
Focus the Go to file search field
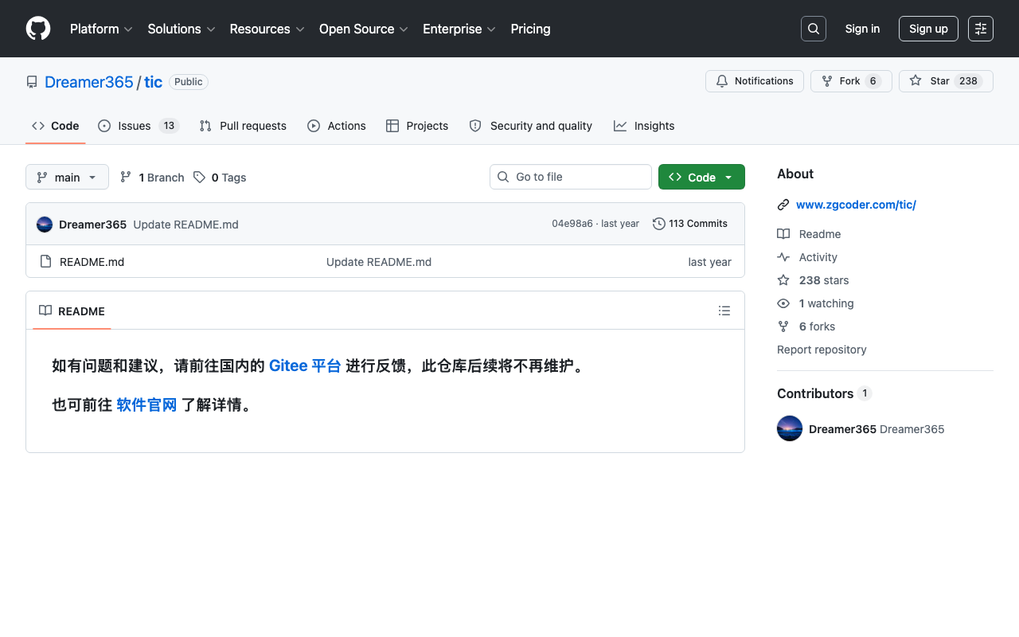pos(571,177)
